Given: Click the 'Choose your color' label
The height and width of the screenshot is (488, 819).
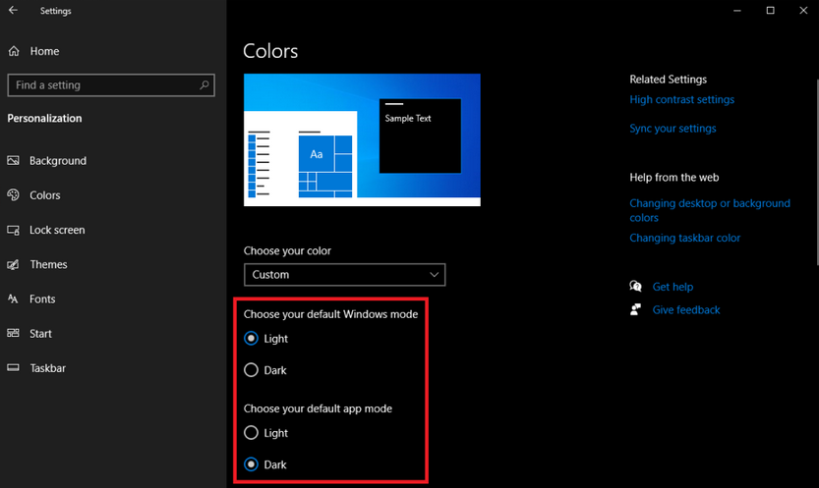Looking at the screenshot, I should [x=287, y=250].
